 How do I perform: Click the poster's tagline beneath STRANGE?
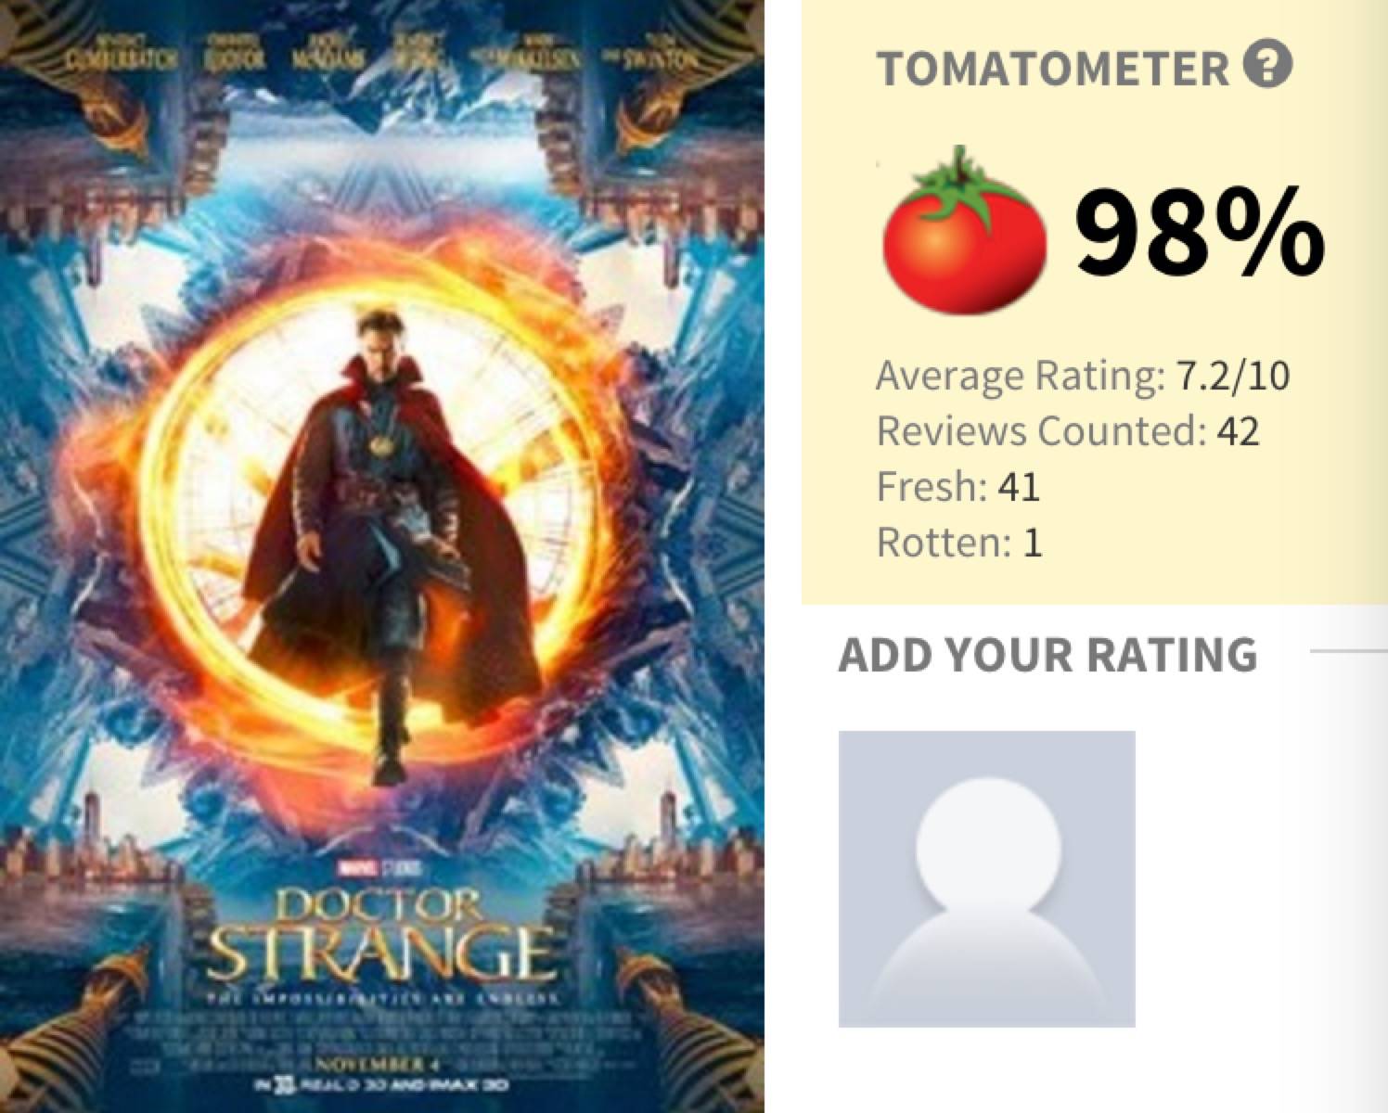click(x=381, y=1000)
